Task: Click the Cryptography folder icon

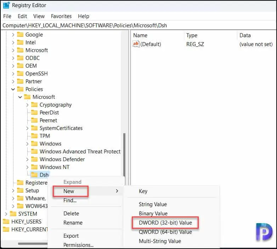Action: (34, 104)
